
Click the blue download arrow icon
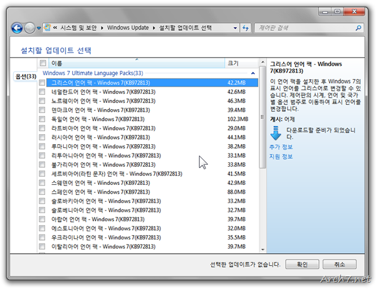(275, 133)
